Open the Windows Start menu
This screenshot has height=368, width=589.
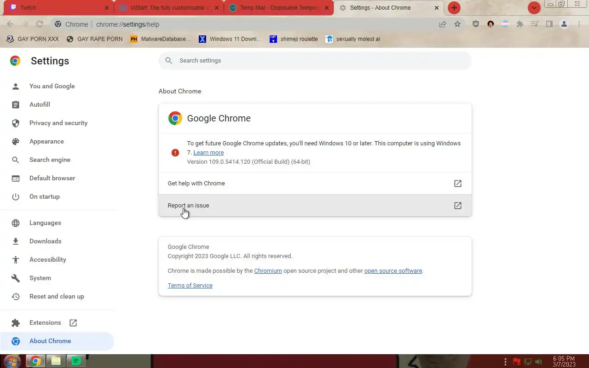tap(12, 361)
